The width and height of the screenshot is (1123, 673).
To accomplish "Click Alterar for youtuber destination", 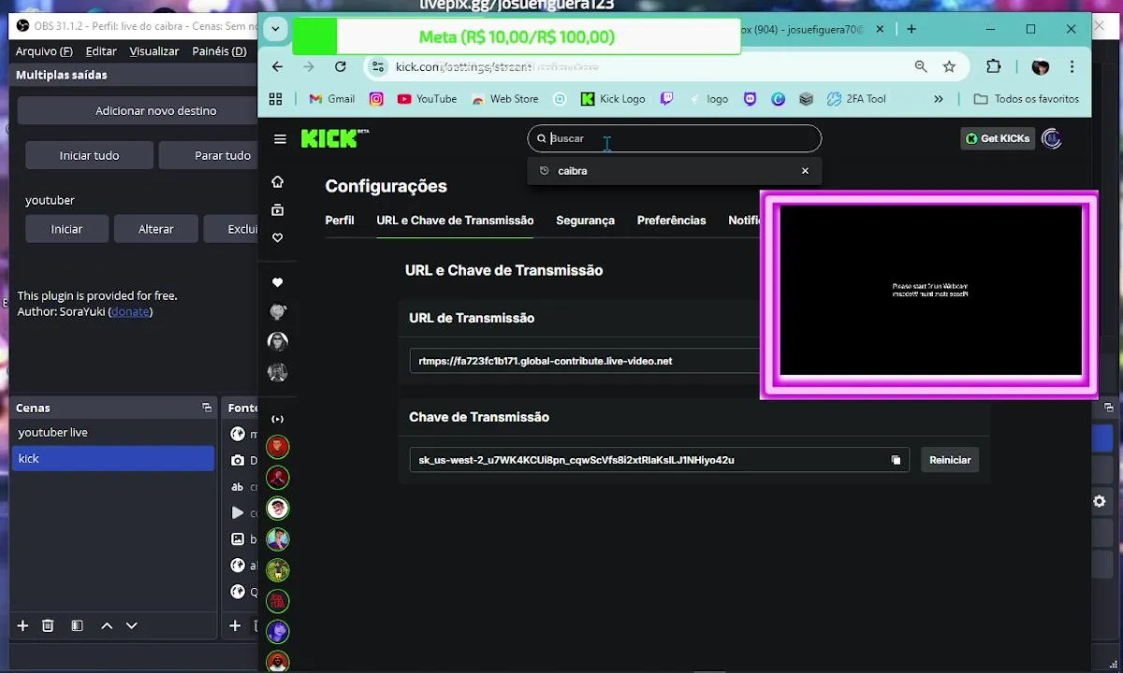I will [x=156, y=229].
